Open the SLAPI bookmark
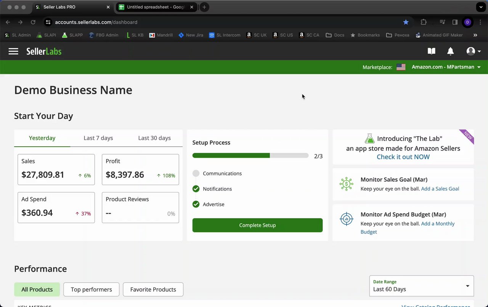Image resolution: width=488 pixels, height=307 pixels. (46, 35)
